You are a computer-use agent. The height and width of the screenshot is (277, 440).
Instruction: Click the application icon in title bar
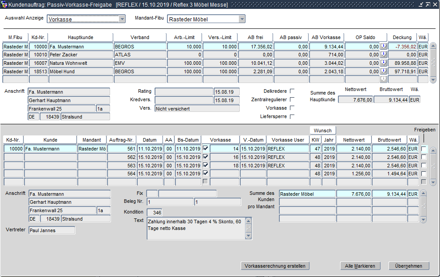tap(4, 4)
